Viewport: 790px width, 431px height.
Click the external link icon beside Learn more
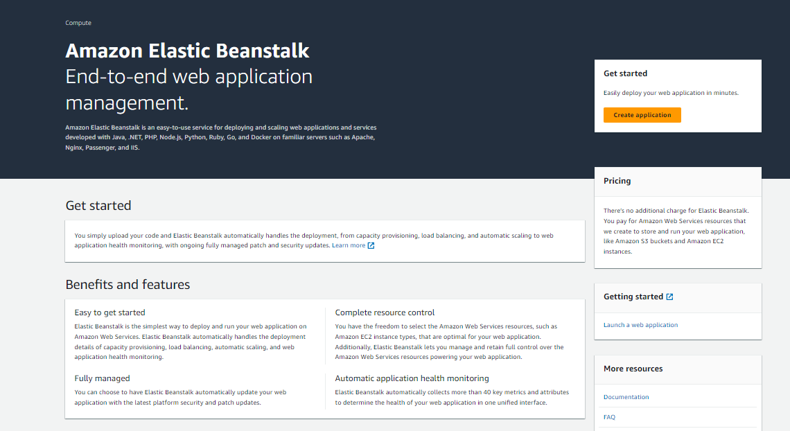click(371, 245)
